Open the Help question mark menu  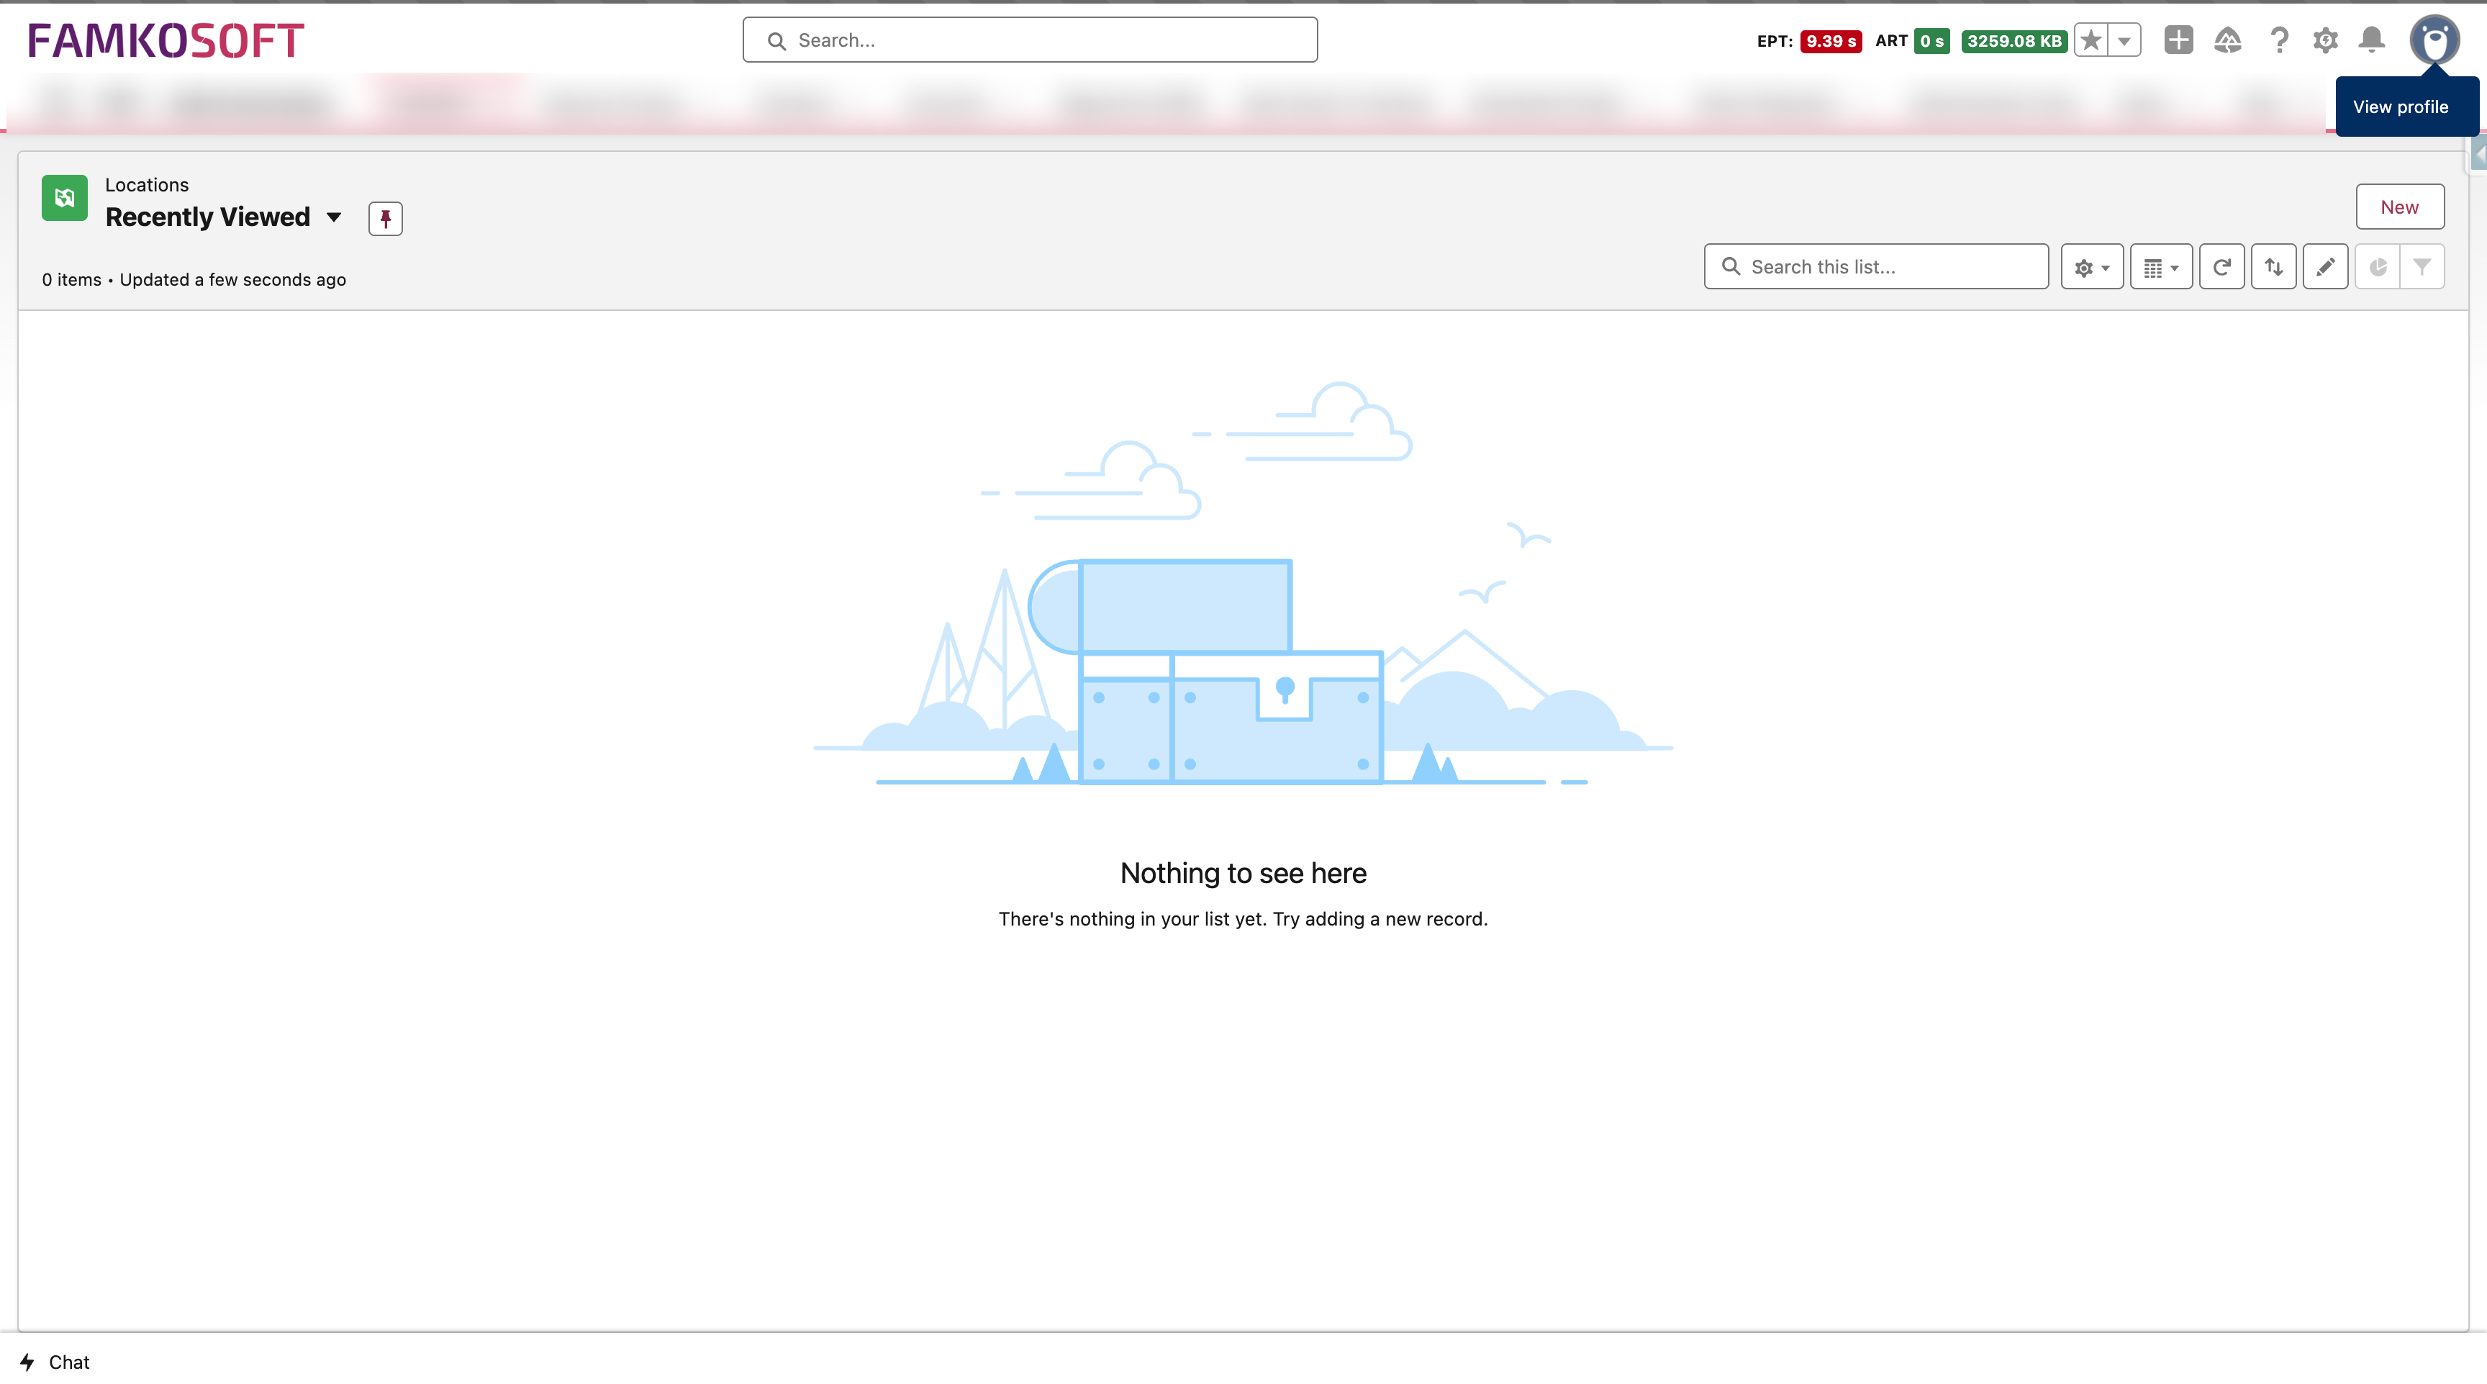click(x=2278, y=40)
